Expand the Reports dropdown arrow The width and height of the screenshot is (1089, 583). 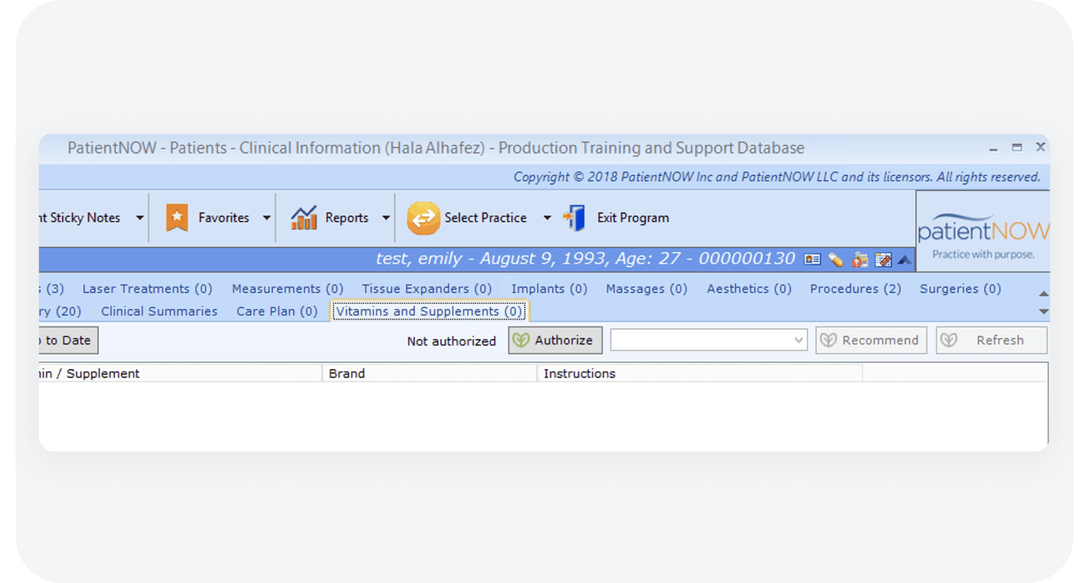point(386,218)
